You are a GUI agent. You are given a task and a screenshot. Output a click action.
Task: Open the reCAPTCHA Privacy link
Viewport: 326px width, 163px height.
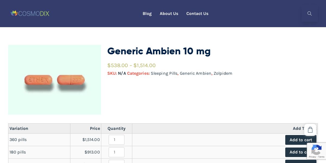click(312, 157)
